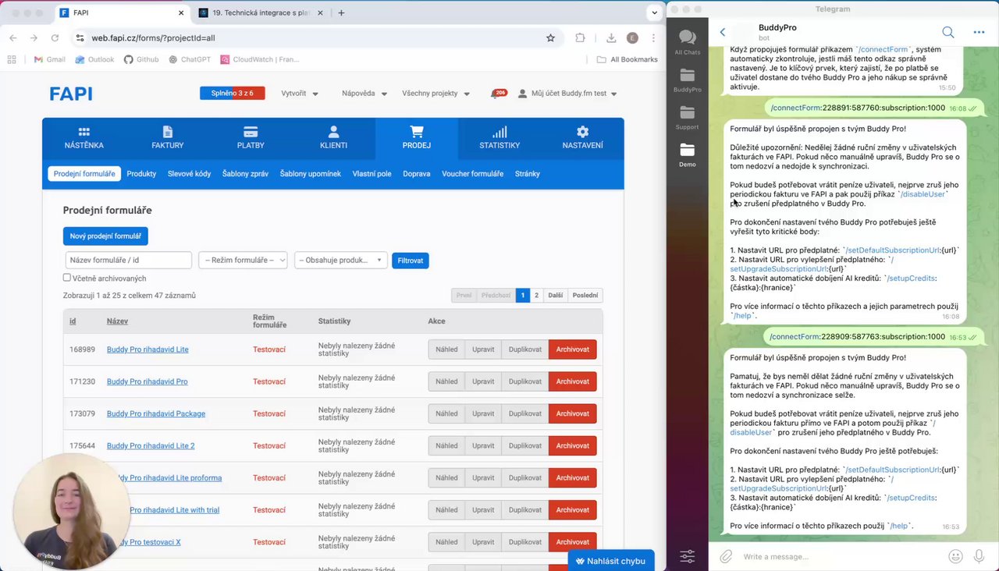999x571 pixels.
Task: Open the Statistiky chart section
Action: click(499, 137)
